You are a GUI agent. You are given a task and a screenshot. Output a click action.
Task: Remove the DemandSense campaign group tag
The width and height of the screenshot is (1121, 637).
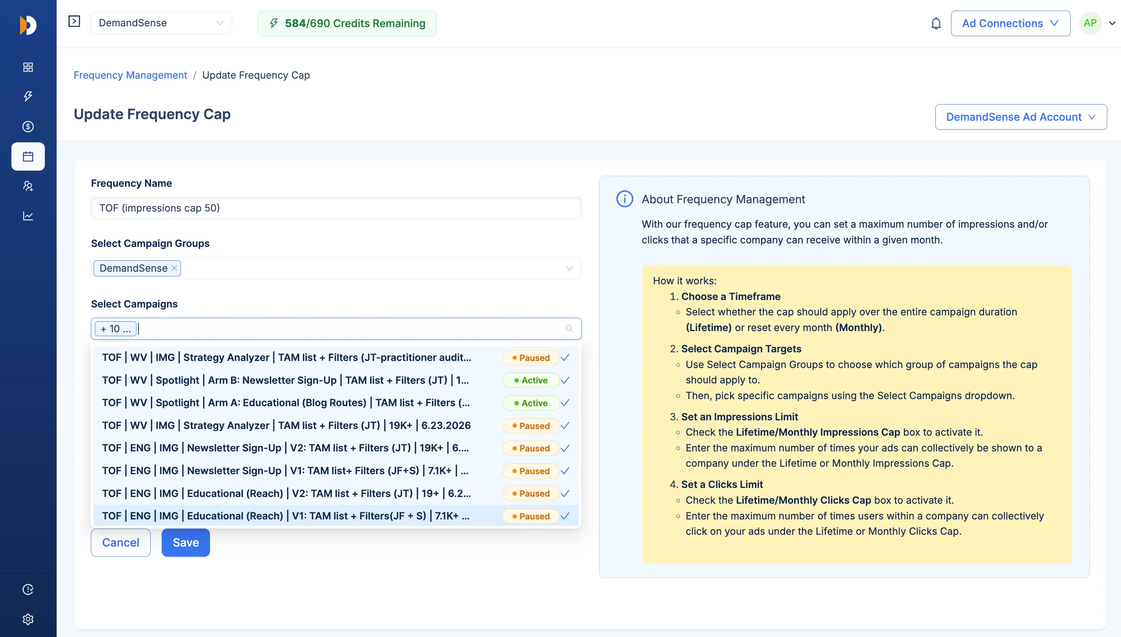pyautogui.click(x=174, y=268)
